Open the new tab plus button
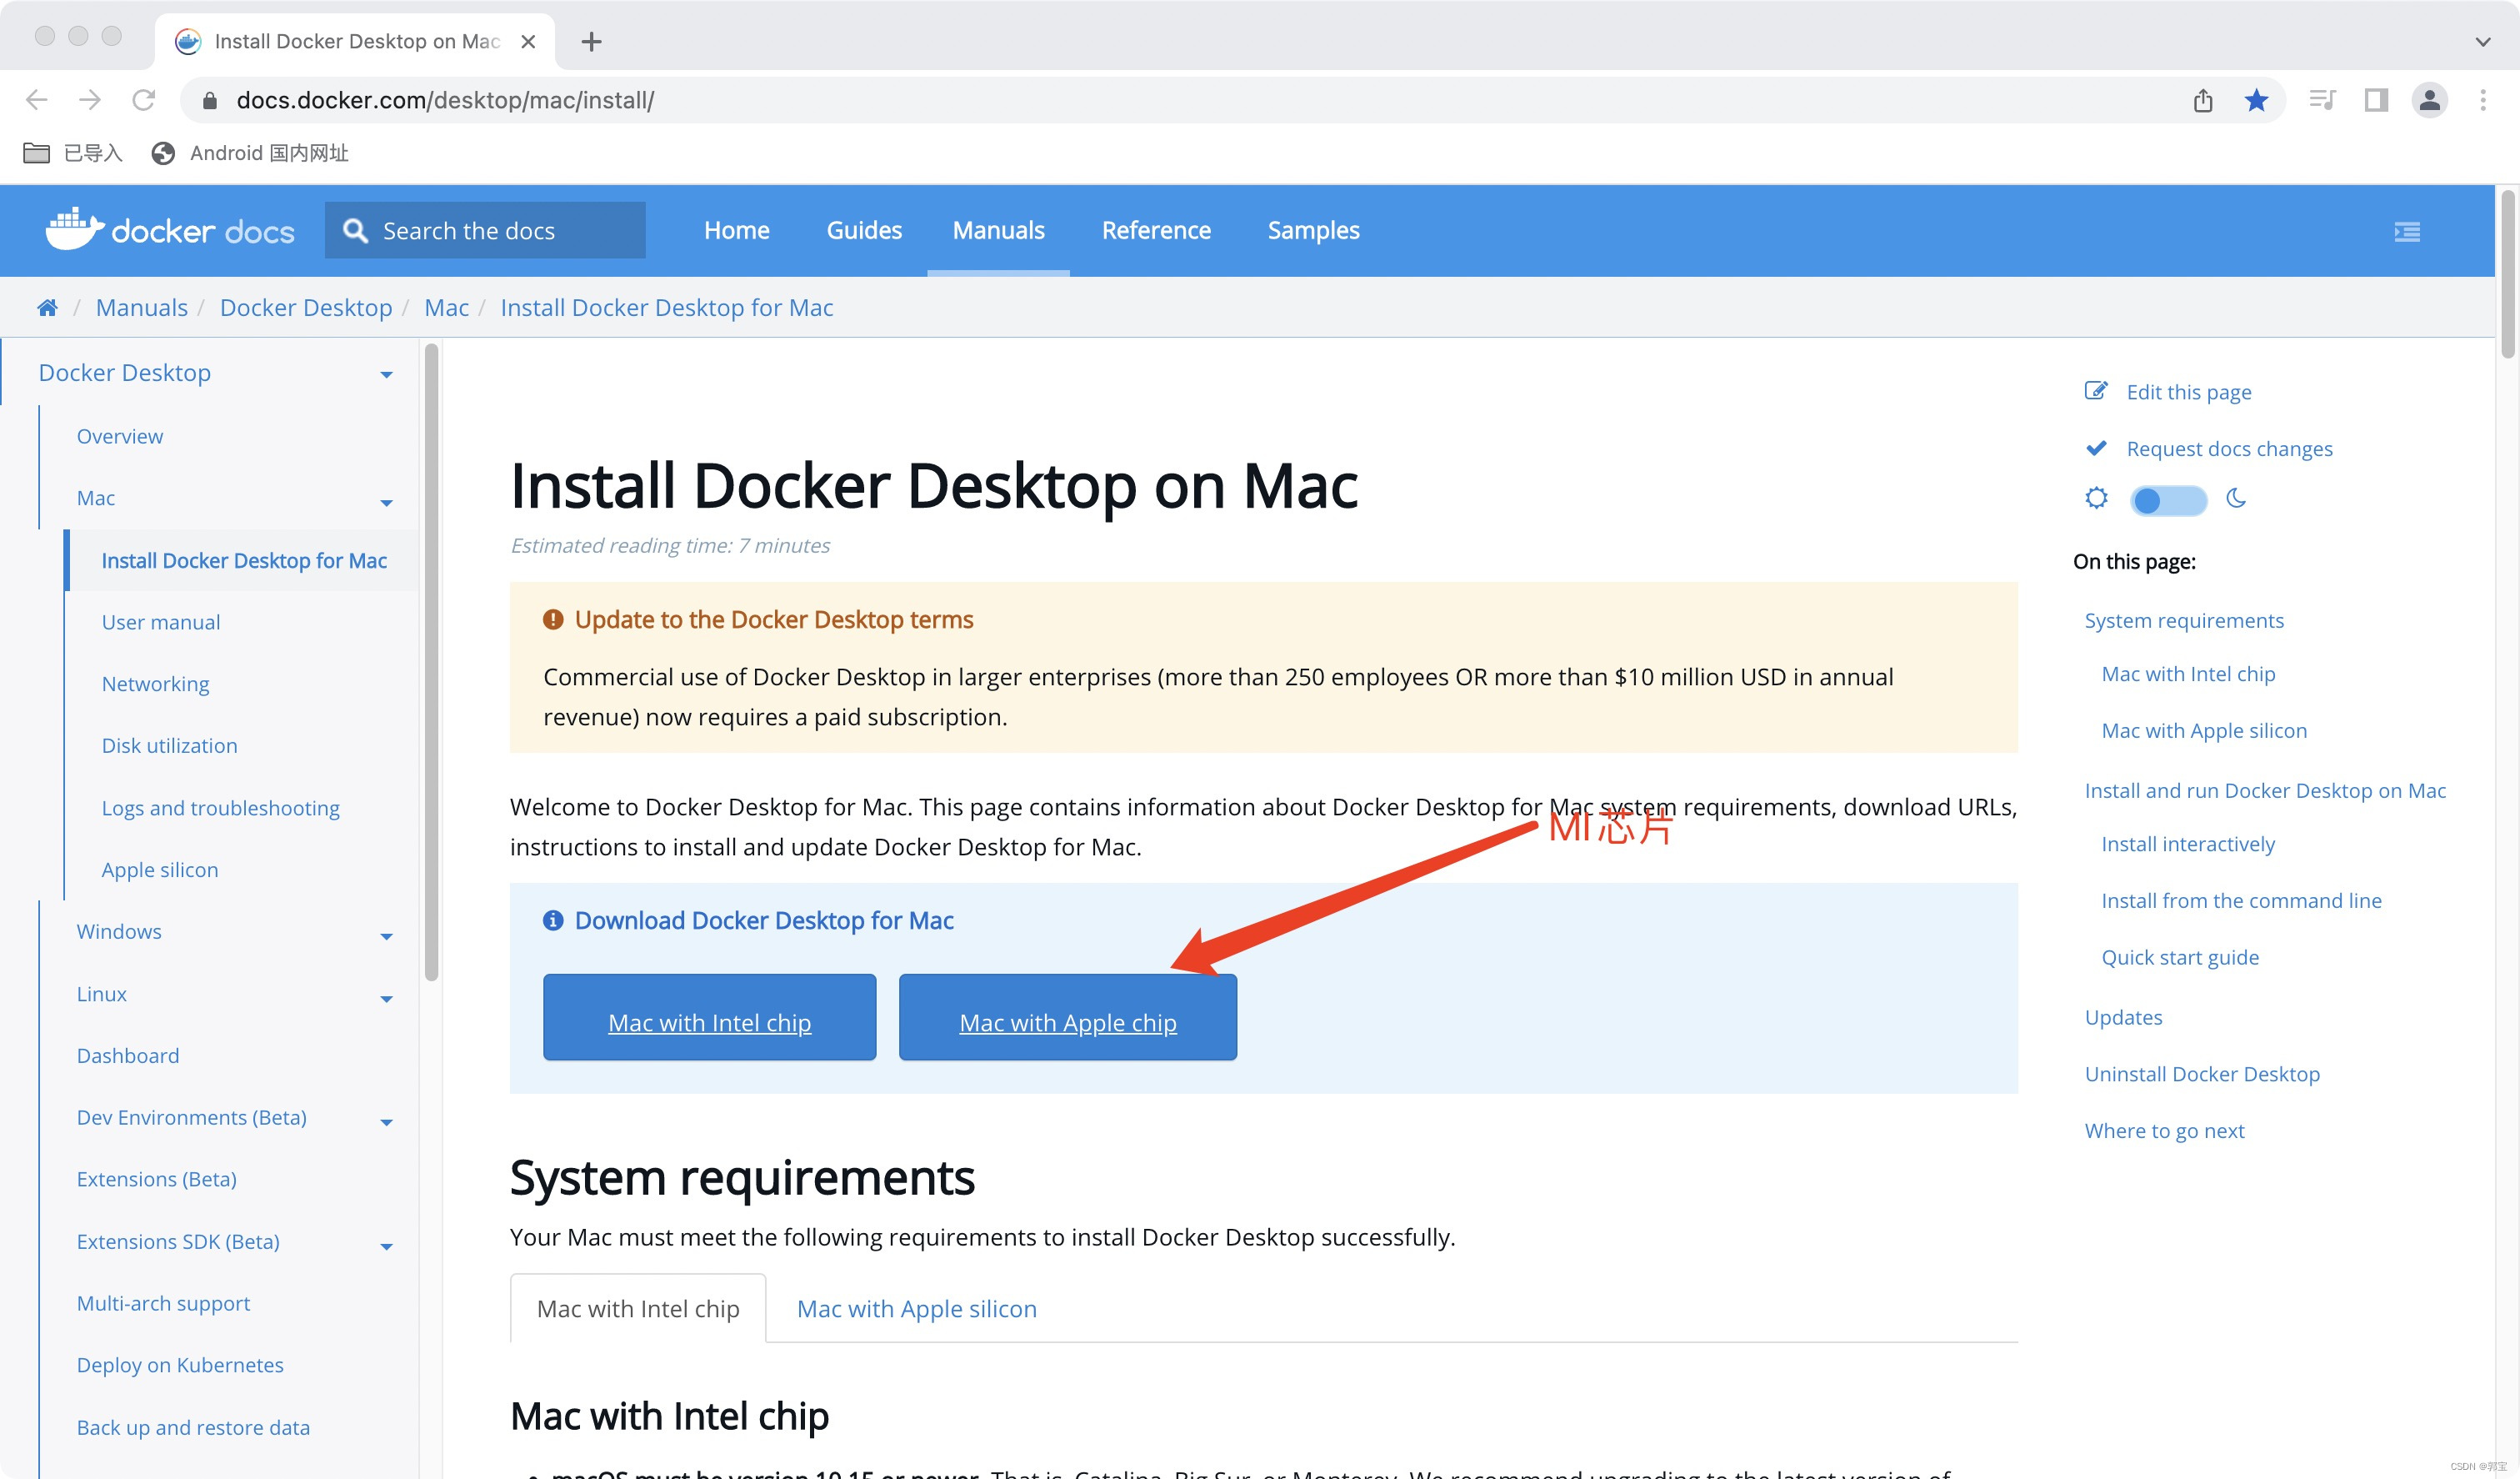Screen dimensions: 2520x1479 click(591, 41)
